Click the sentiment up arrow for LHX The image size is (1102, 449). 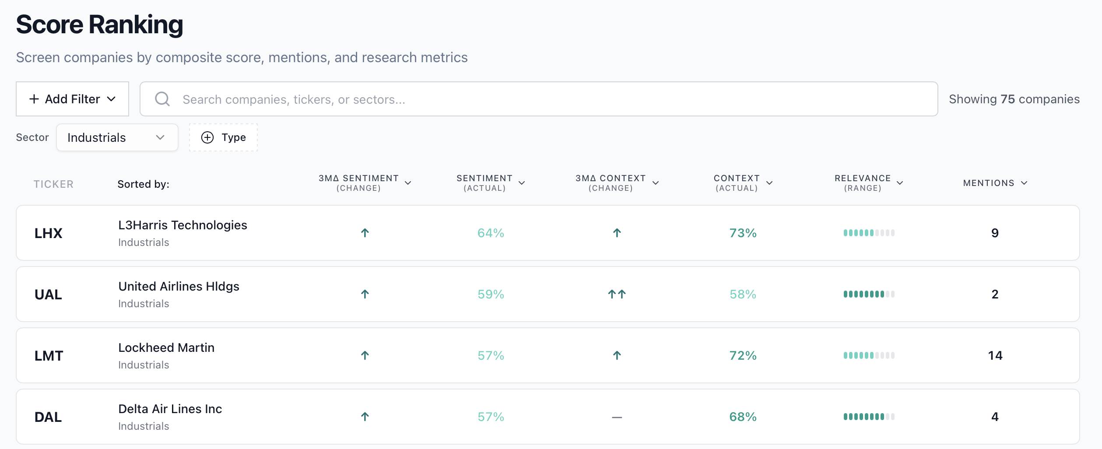tap(365, 233)
